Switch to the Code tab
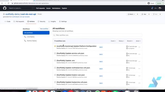Screen dimensions: 165x92 click(7, 21)
